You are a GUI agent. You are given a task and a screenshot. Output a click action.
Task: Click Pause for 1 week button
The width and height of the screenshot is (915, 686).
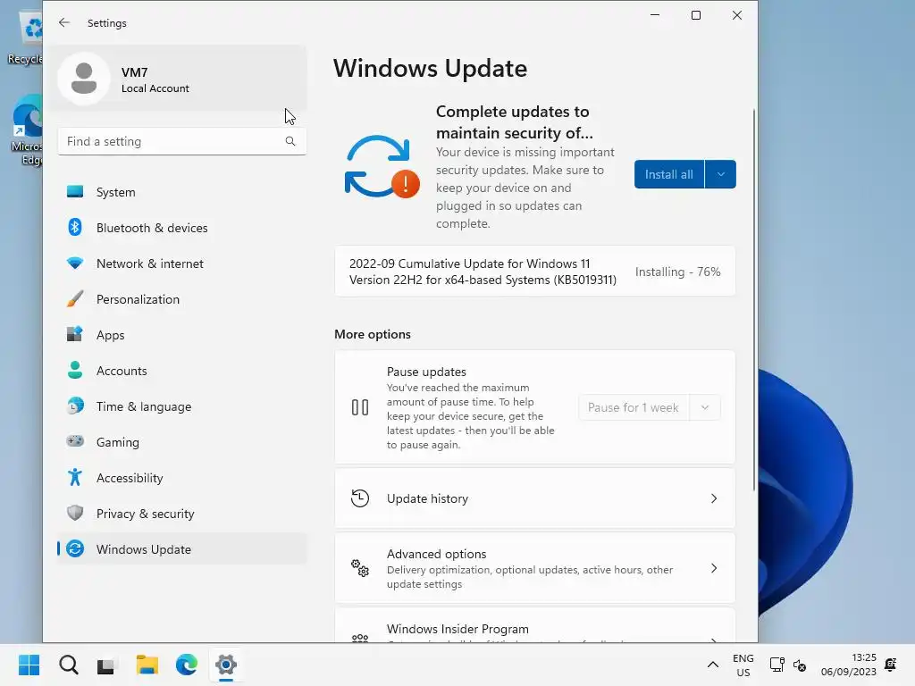tap(634, 407)
